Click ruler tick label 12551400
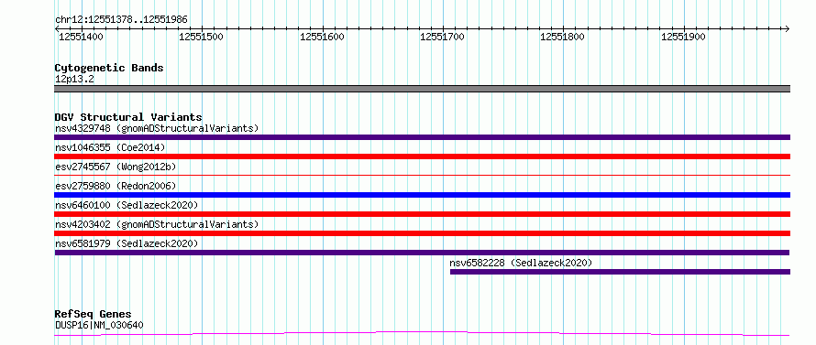816x345 pixels. pos(81,37)
